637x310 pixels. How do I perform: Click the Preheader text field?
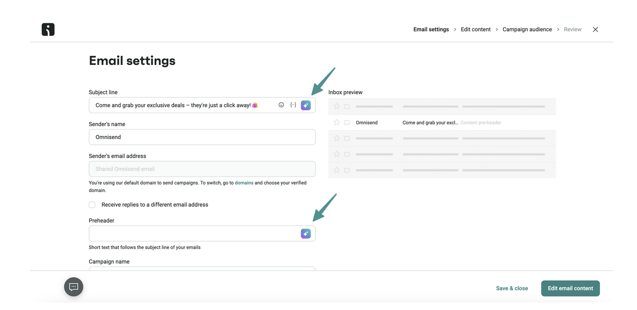click(x=191, y=233)
